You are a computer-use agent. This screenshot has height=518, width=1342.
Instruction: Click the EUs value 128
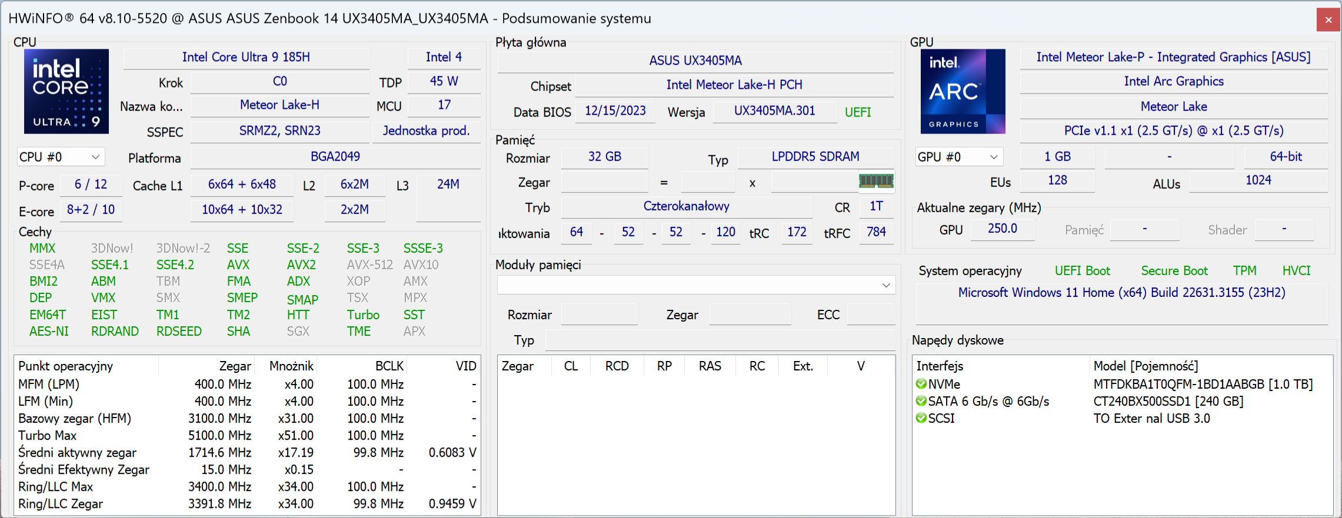(1057, 181)
